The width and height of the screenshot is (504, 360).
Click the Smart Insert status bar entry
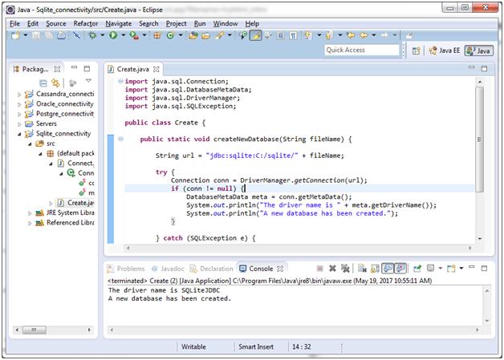click(x=256, y=347)
